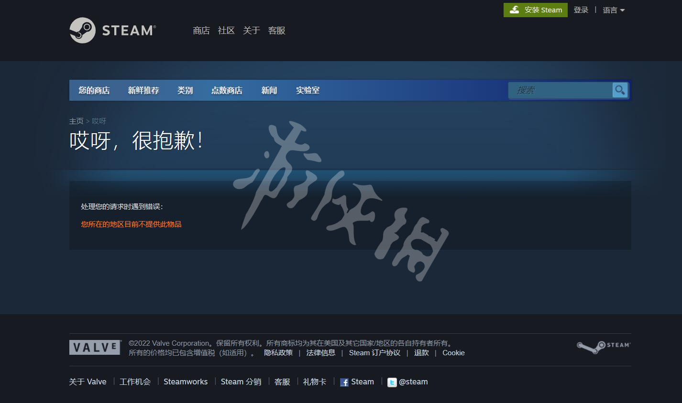Open the Cookie link

pos(453,353)
